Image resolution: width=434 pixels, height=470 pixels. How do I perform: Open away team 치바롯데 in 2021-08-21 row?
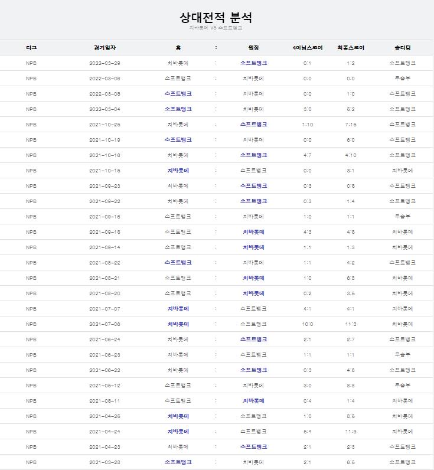tap(253, 278)
